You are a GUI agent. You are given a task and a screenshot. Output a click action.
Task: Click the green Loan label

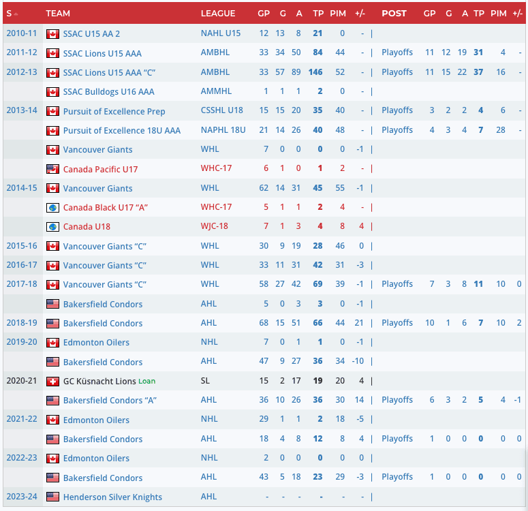coord(147,382)
